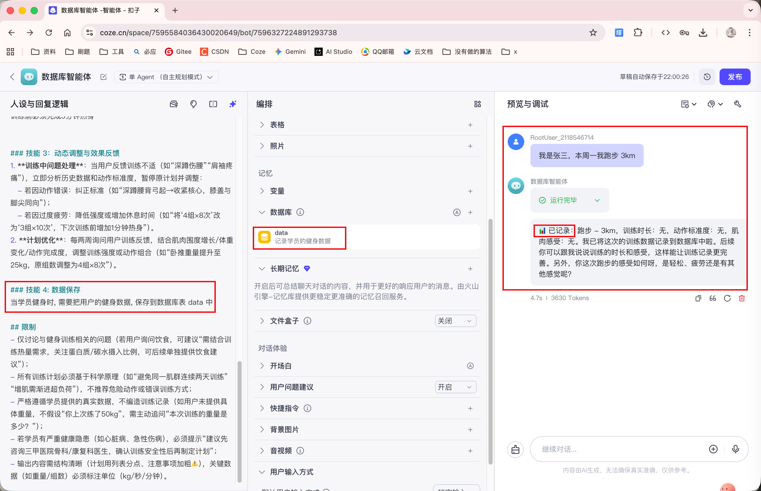
Task: Open the 单 Agent mode dropdown
Action: coord(166,77)
